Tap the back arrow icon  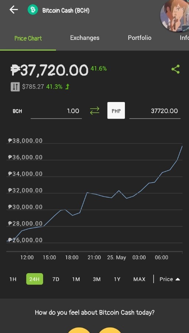tap(14, 10)
